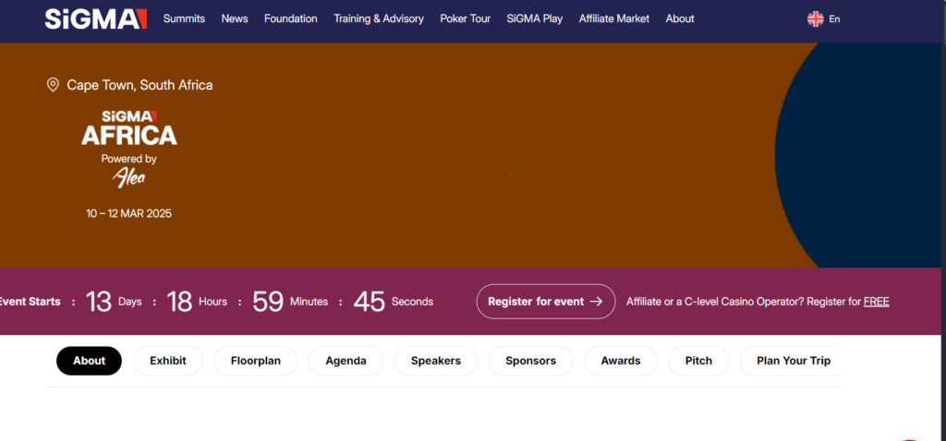Image resolution: width=946 pixels, height=441 pixels.
Task: Open the News menu item
Action: pos(235,18)
